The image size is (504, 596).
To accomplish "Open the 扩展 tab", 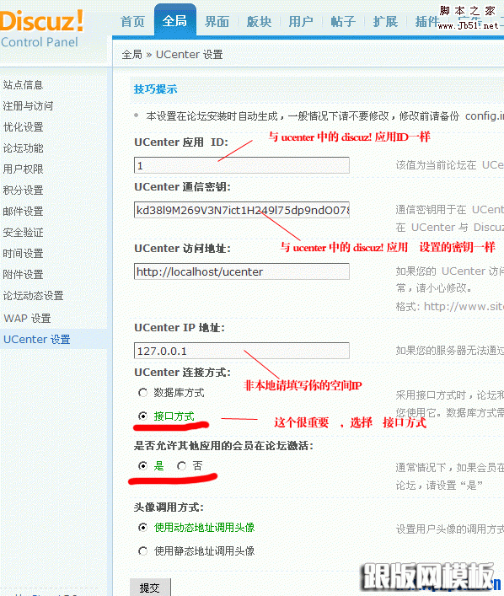I will [x=385, y=22].
